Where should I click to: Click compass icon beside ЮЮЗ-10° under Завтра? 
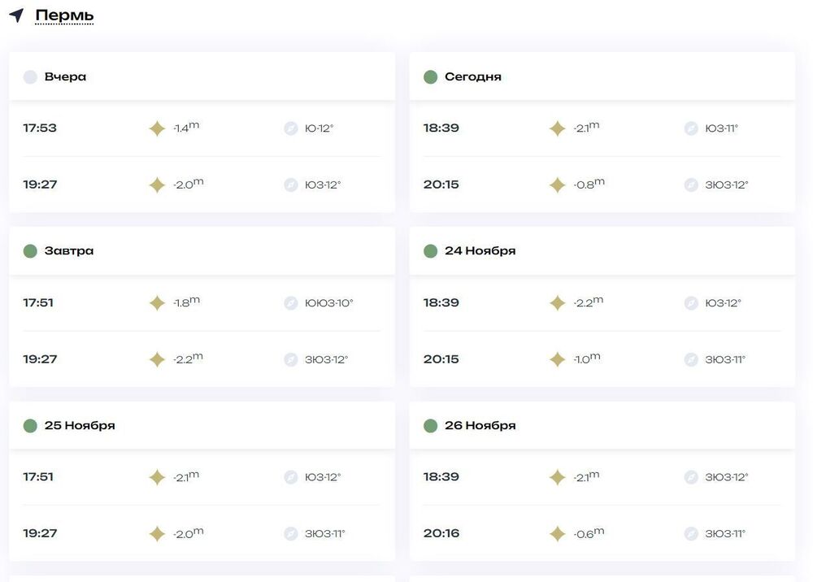pyautogui.click(x=291, y=302)
